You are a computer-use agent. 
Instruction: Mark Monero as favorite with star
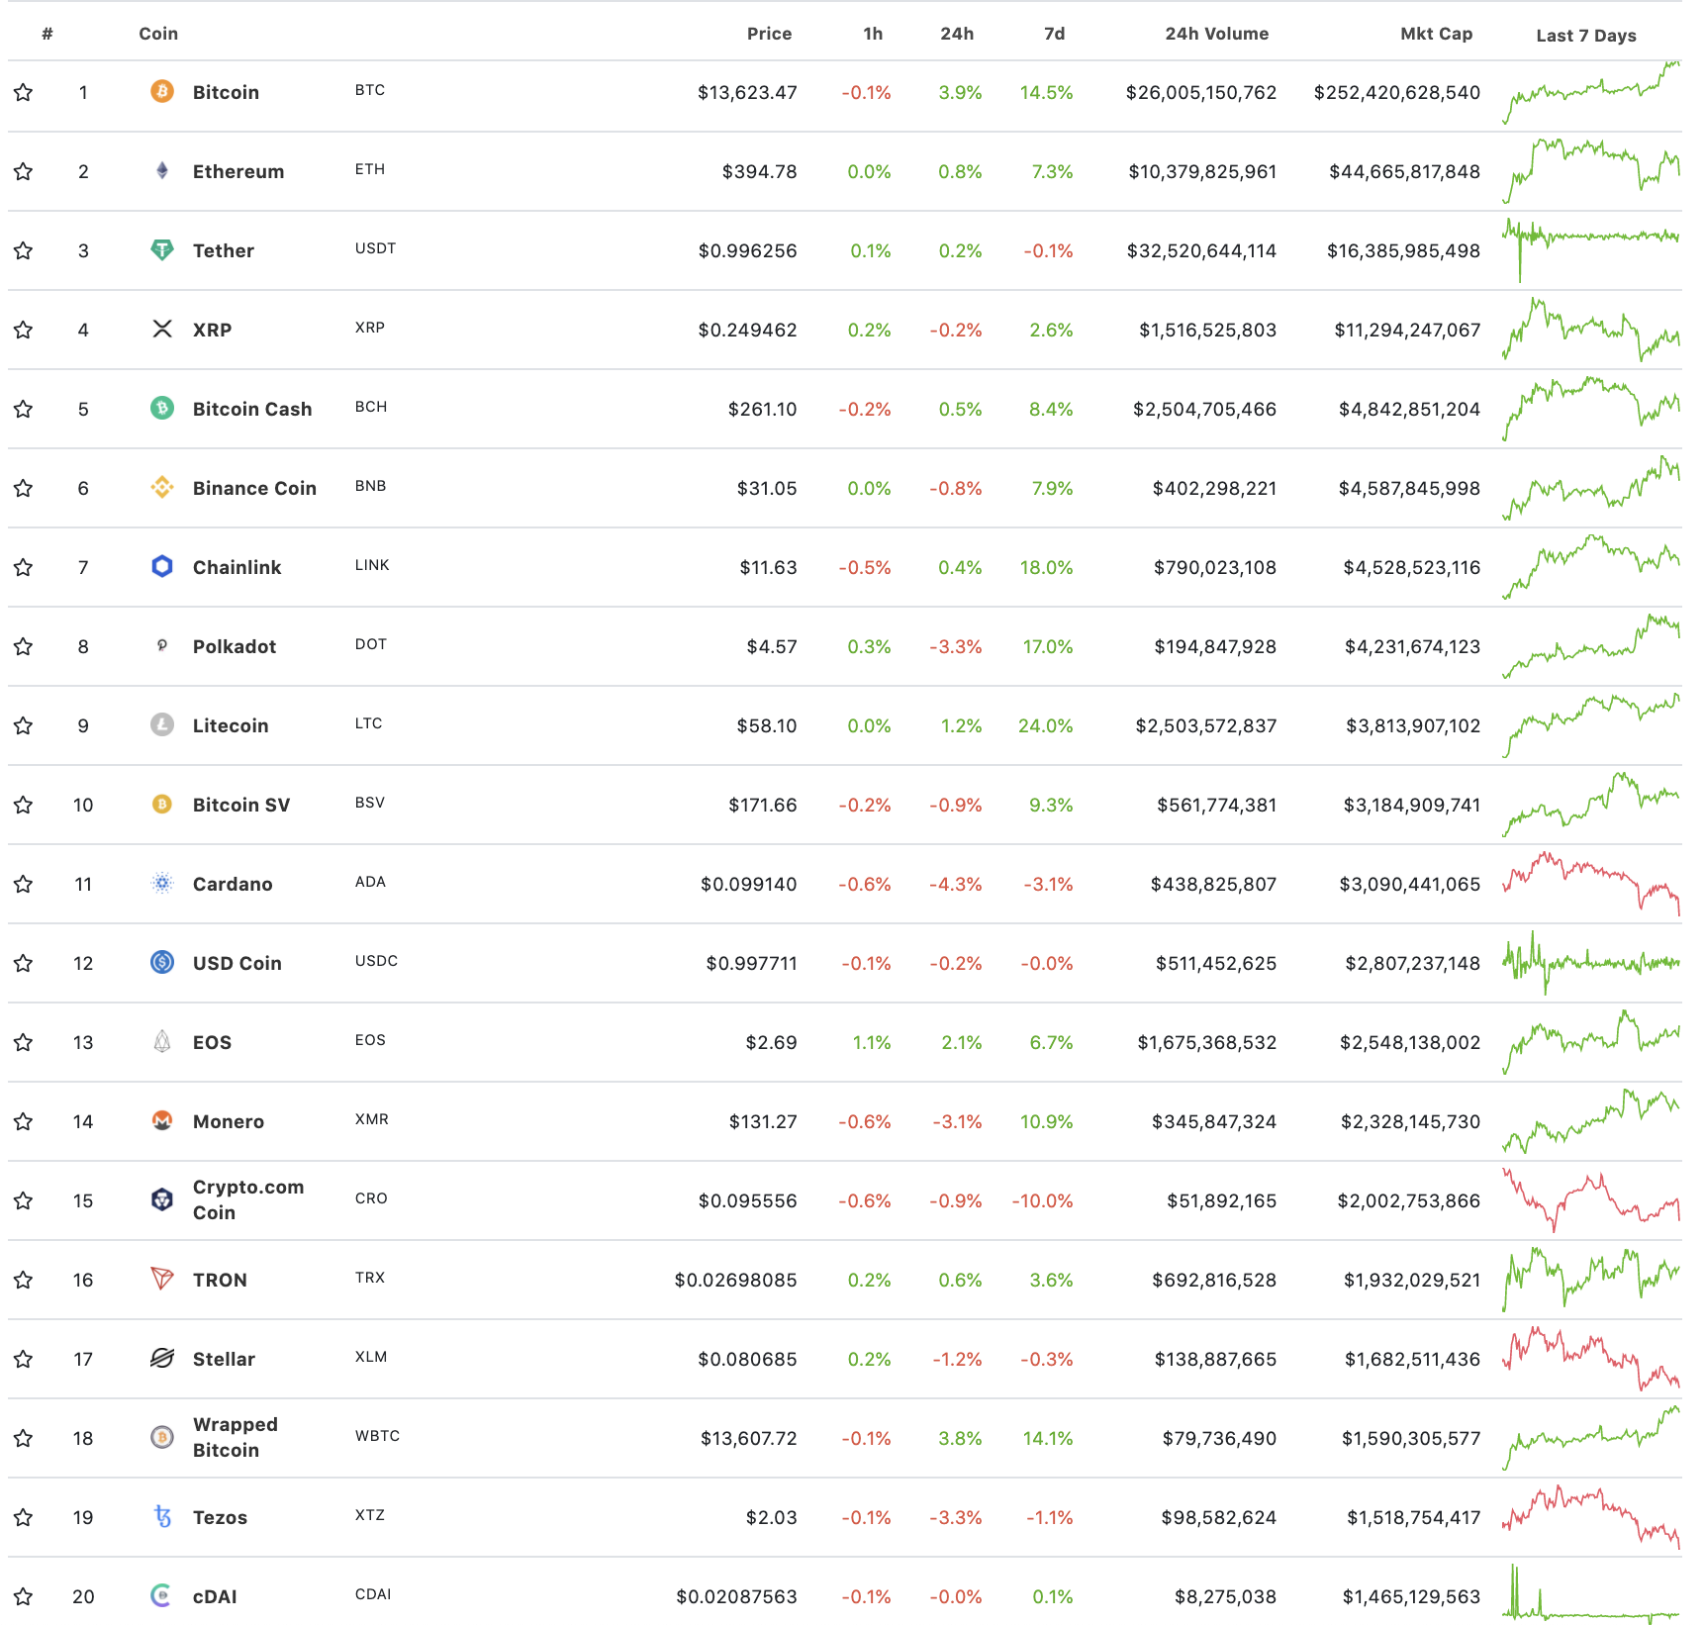point(24,1121)
